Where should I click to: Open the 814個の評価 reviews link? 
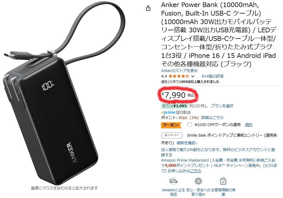(x=213, y=76)
